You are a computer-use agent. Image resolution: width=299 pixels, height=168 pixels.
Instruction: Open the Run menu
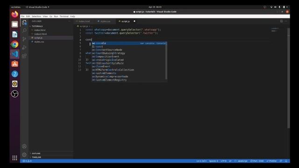click(x=56, y=16)
